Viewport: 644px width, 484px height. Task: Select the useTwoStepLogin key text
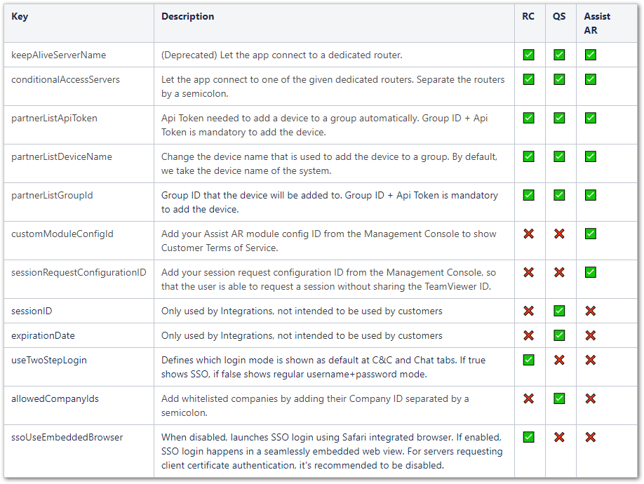[49, 360]
